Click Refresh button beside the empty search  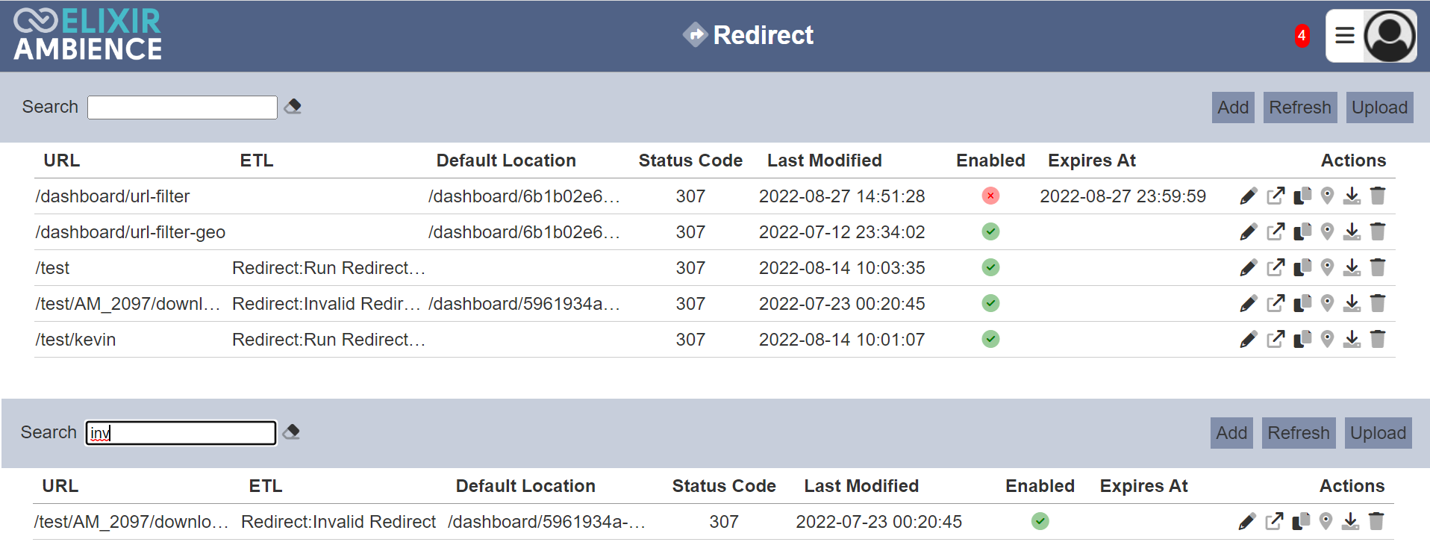pos(1300,108)
